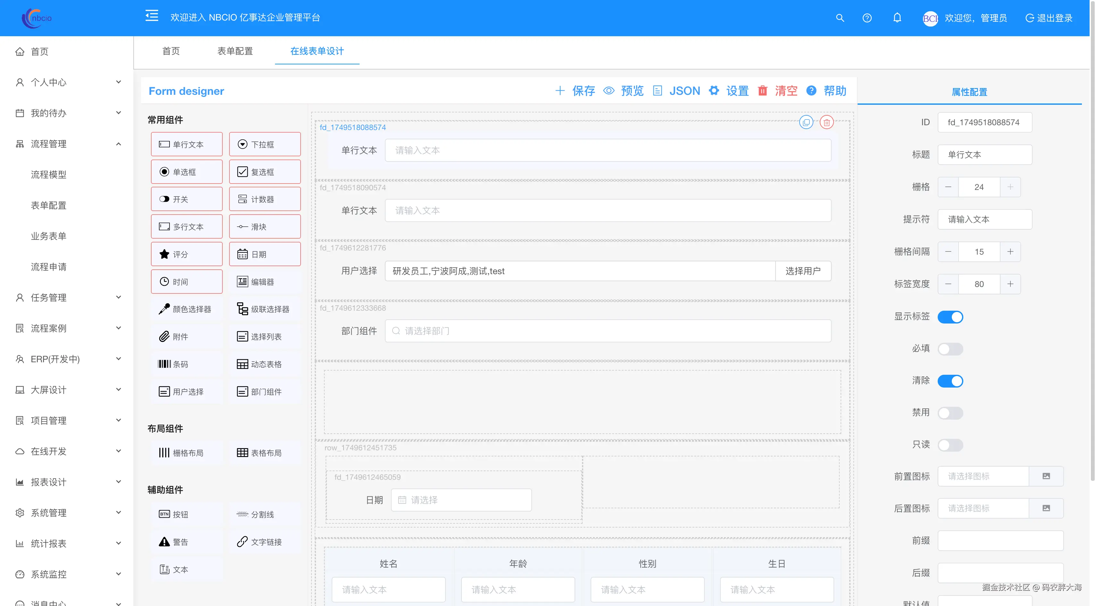Open 流程模型 in the sidebar
This screenshot has width=1096, height=606.
48,175
